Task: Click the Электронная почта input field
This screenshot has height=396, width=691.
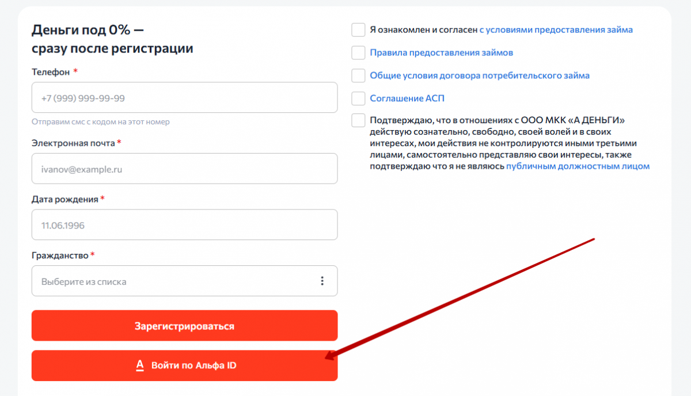Action: (184, 169)
